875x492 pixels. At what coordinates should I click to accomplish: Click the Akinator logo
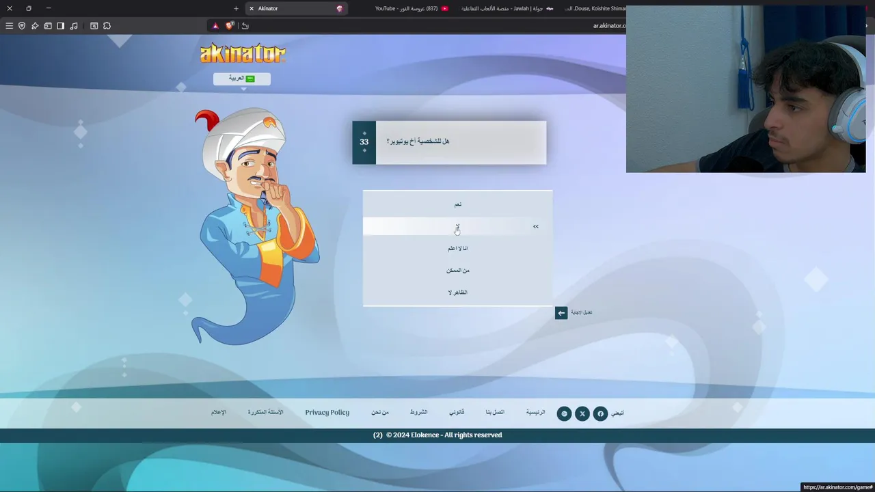tap(243, 53)
